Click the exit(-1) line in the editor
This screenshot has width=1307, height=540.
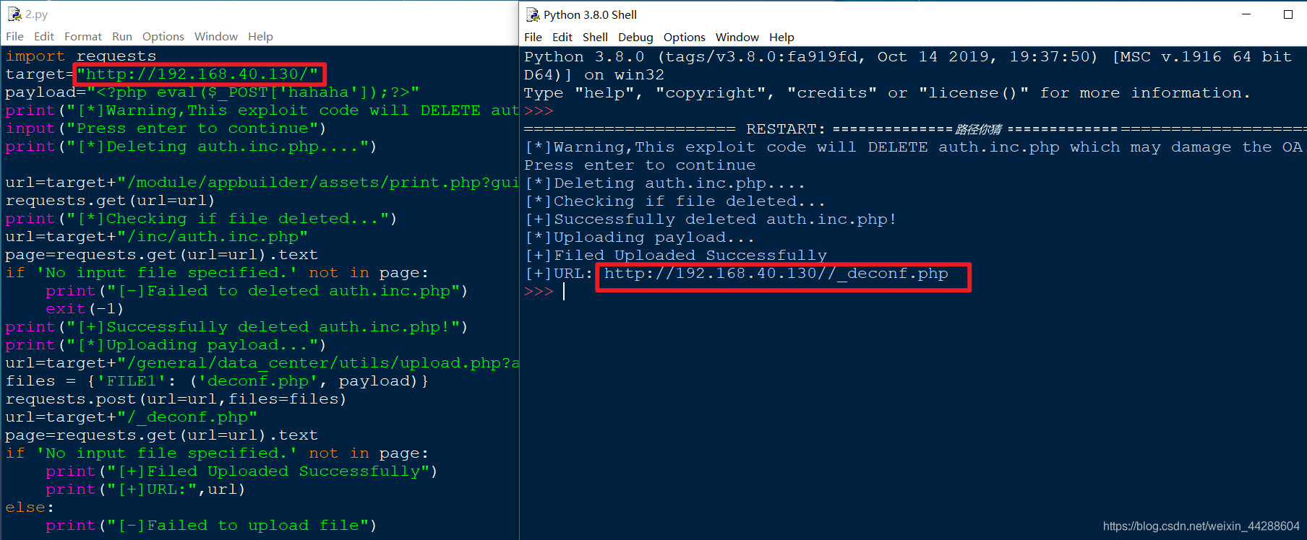point(85,308)
